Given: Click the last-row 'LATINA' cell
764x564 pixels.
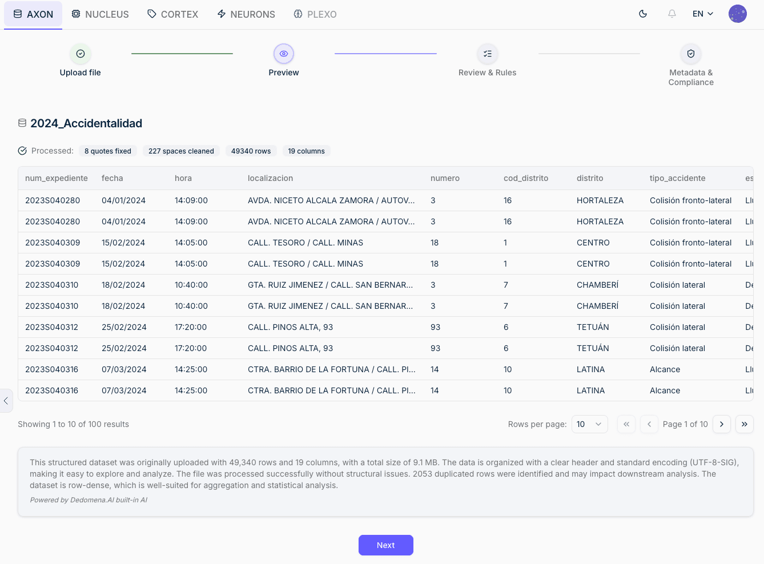Looking at the screenshot, I should (x=590, y=390).
